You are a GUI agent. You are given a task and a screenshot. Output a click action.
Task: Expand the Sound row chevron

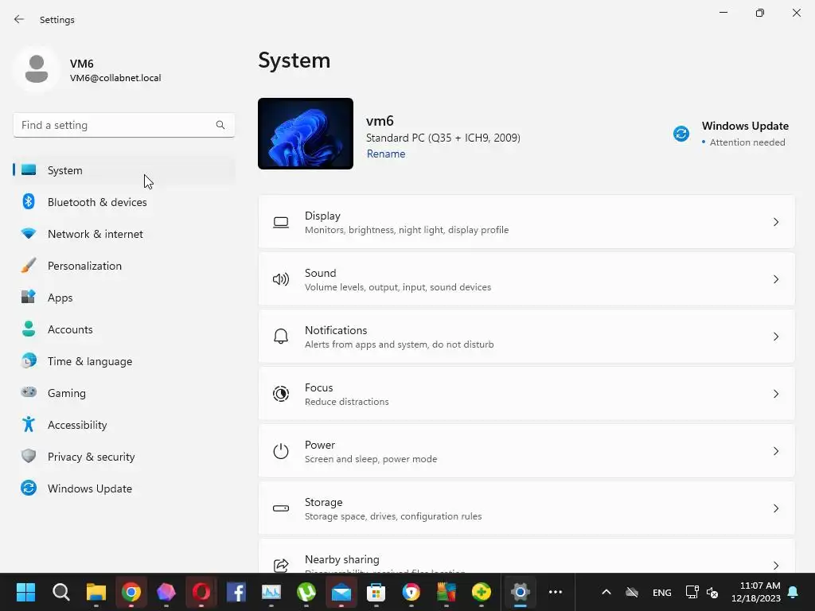(x=775, y=279)
